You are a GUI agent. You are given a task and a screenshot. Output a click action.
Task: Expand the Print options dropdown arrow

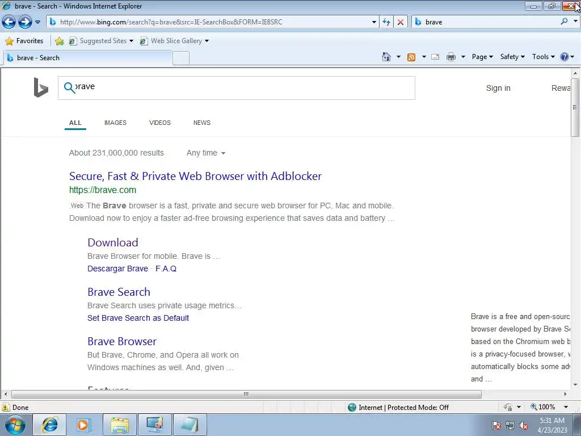click(x=463, y=57)
